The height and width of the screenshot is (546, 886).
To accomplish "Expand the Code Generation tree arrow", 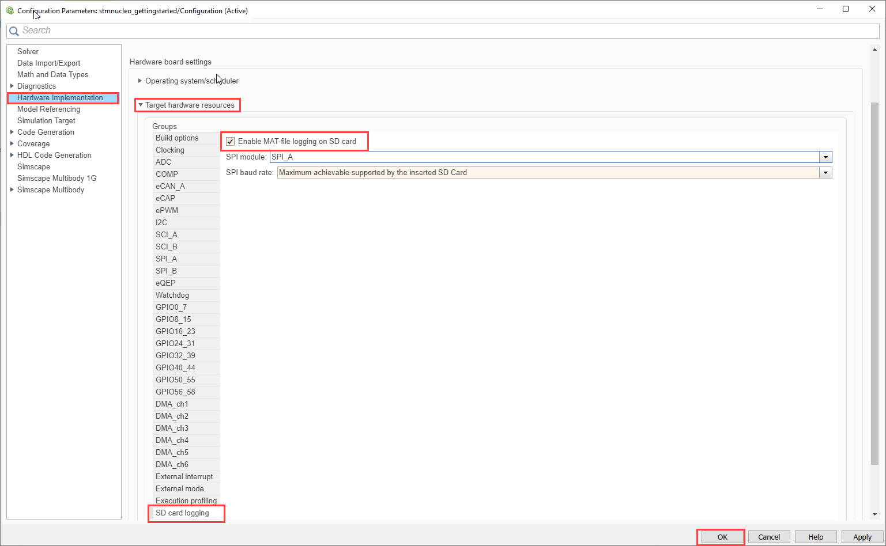I will point(12,132).
